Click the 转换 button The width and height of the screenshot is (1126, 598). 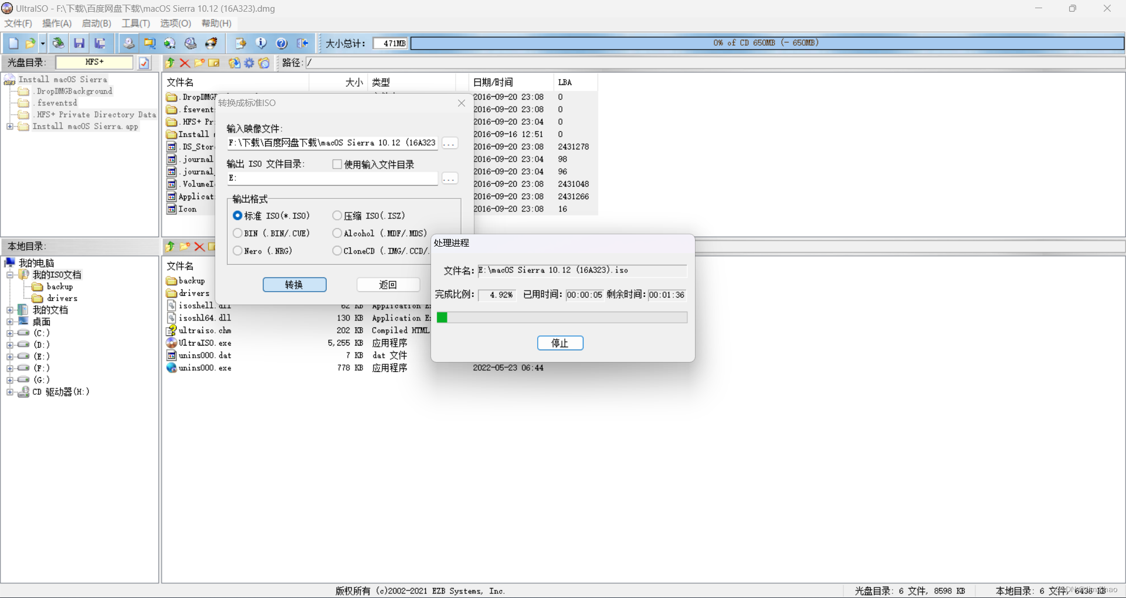tap(294, 285)
